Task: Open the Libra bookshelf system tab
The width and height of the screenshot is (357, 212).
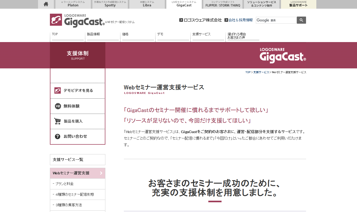Action: click(147, 4)
